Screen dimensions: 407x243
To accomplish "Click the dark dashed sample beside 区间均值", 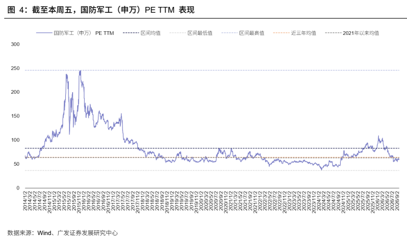I will 131,33.
